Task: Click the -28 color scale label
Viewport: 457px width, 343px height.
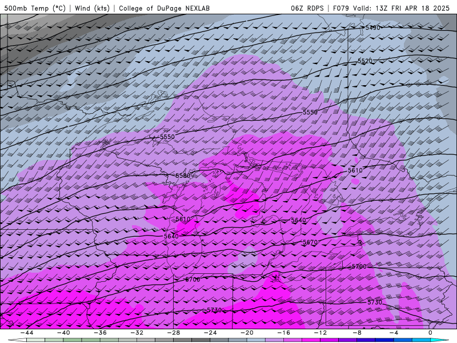Action: [174, 333]
